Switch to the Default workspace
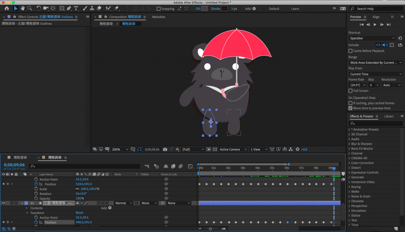 coord(274,9)
